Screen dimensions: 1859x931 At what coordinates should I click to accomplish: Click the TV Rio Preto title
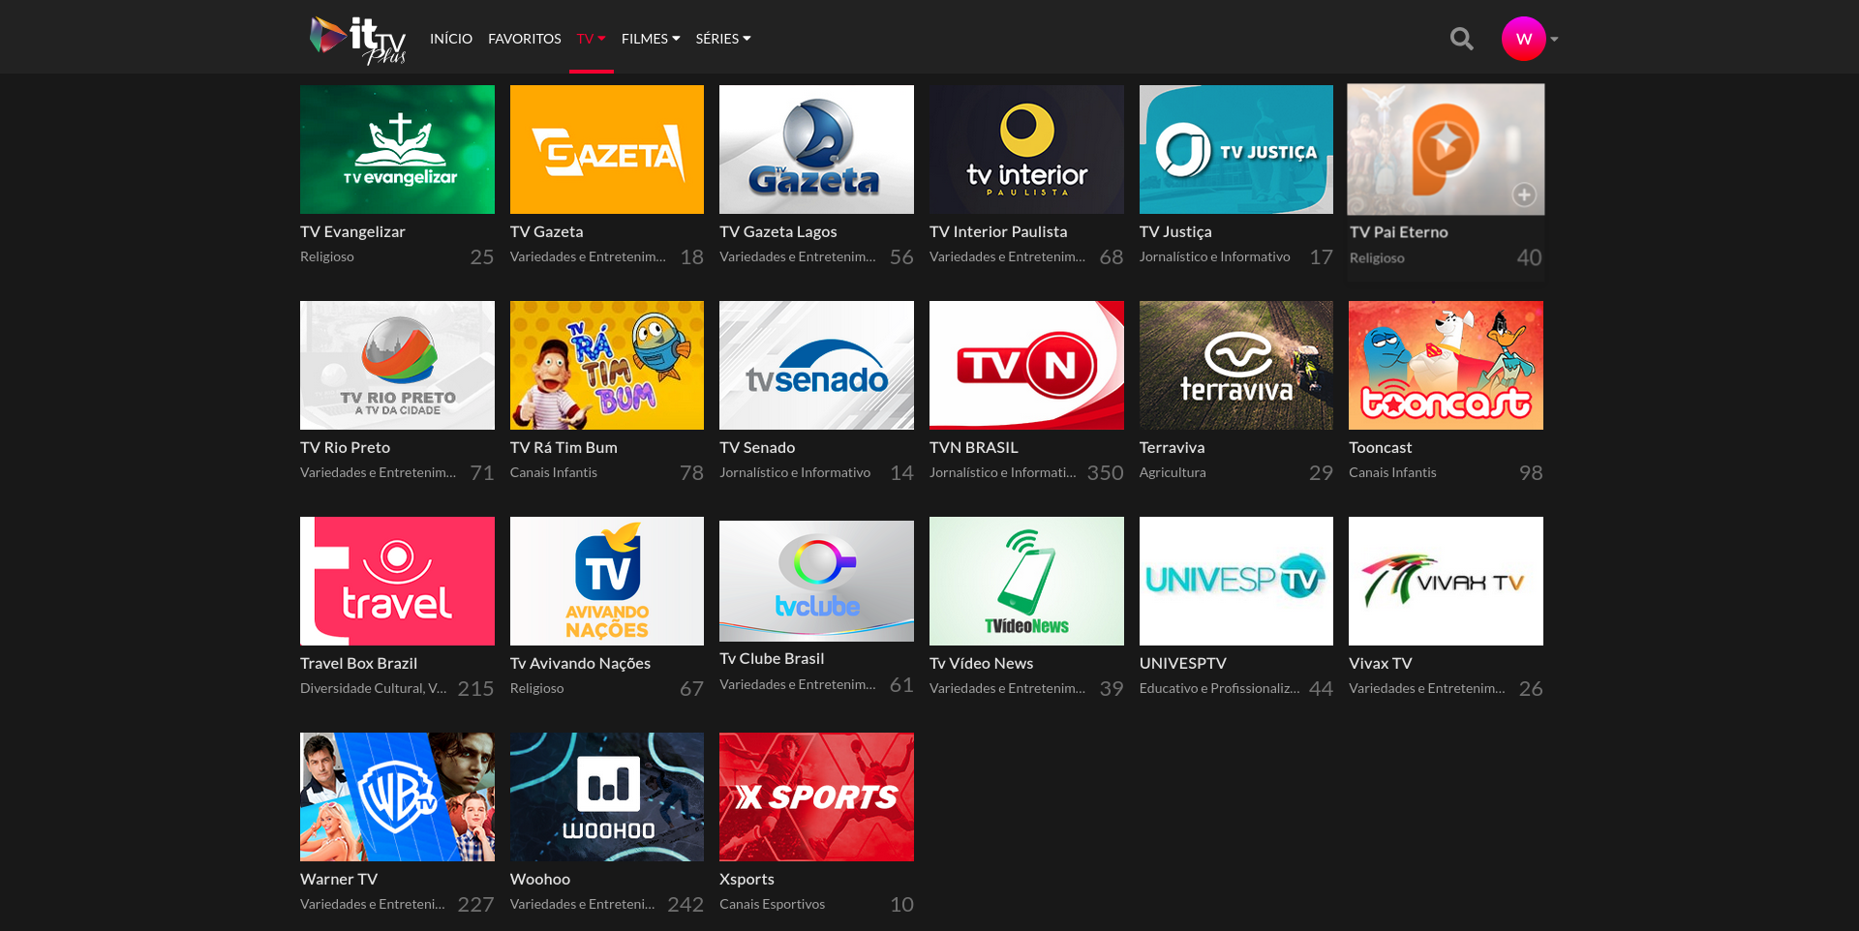pyautogui.click(x=345, y=448)
